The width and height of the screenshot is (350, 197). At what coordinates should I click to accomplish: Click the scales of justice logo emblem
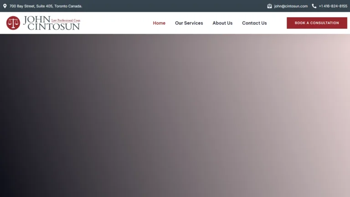(x=13, y=23)
